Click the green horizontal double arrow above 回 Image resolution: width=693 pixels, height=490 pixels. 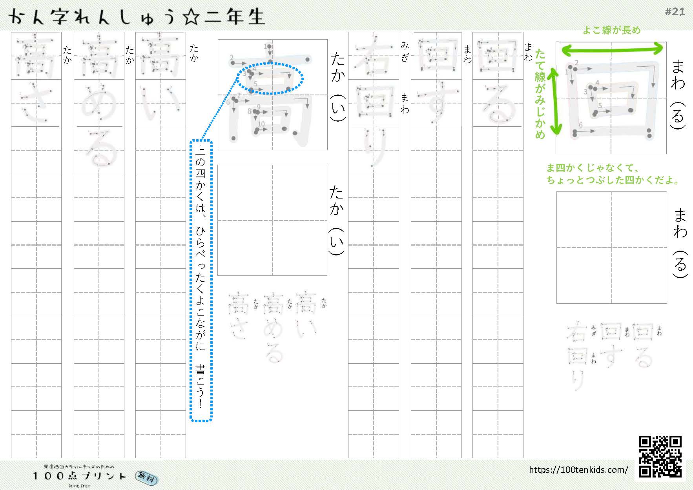612,49
